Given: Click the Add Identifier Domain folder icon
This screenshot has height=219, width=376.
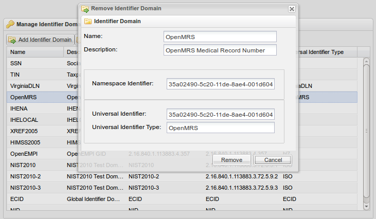Looking at the screenshot, I should click(x=12, y=40).
